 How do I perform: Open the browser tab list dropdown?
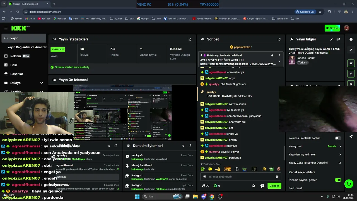(x=4, y=4)
